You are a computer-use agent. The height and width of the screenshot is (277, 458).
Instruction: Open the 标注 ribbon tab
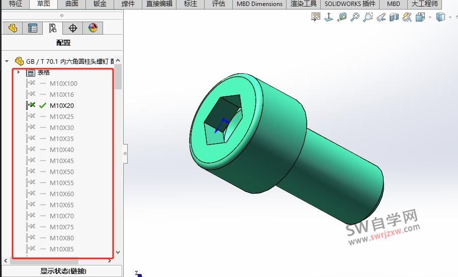(191, 4)
